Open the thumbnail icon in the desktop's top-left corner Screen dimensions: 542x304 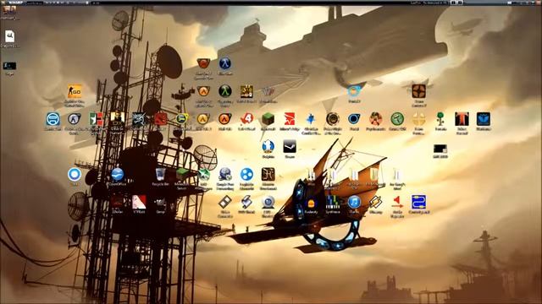(9, 11)
